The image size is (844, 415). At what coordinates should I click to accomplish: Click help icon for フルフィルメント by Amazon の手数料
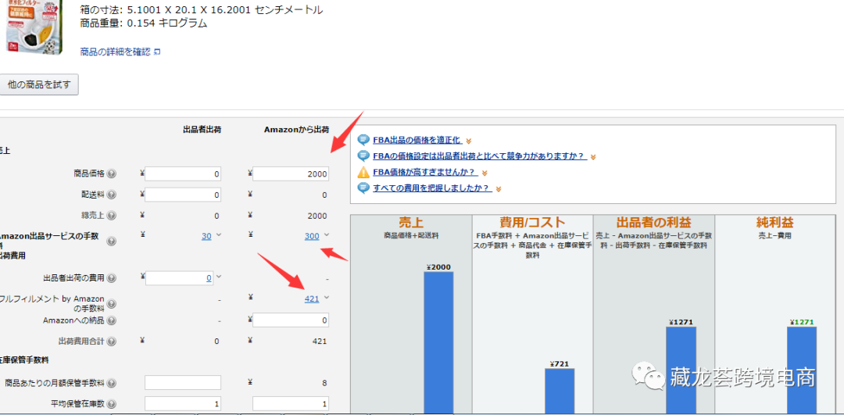tap(112, 304)
